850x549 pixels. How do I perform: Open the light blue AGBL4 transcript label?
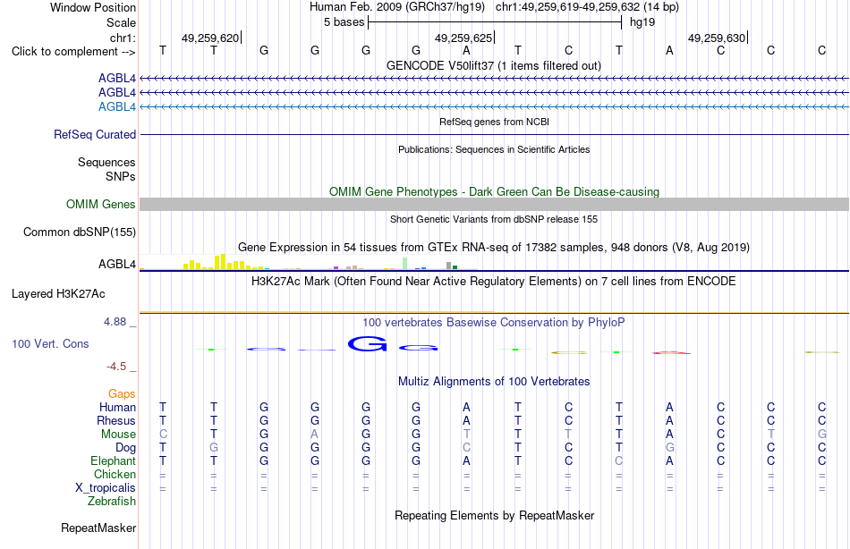[117, 106]
